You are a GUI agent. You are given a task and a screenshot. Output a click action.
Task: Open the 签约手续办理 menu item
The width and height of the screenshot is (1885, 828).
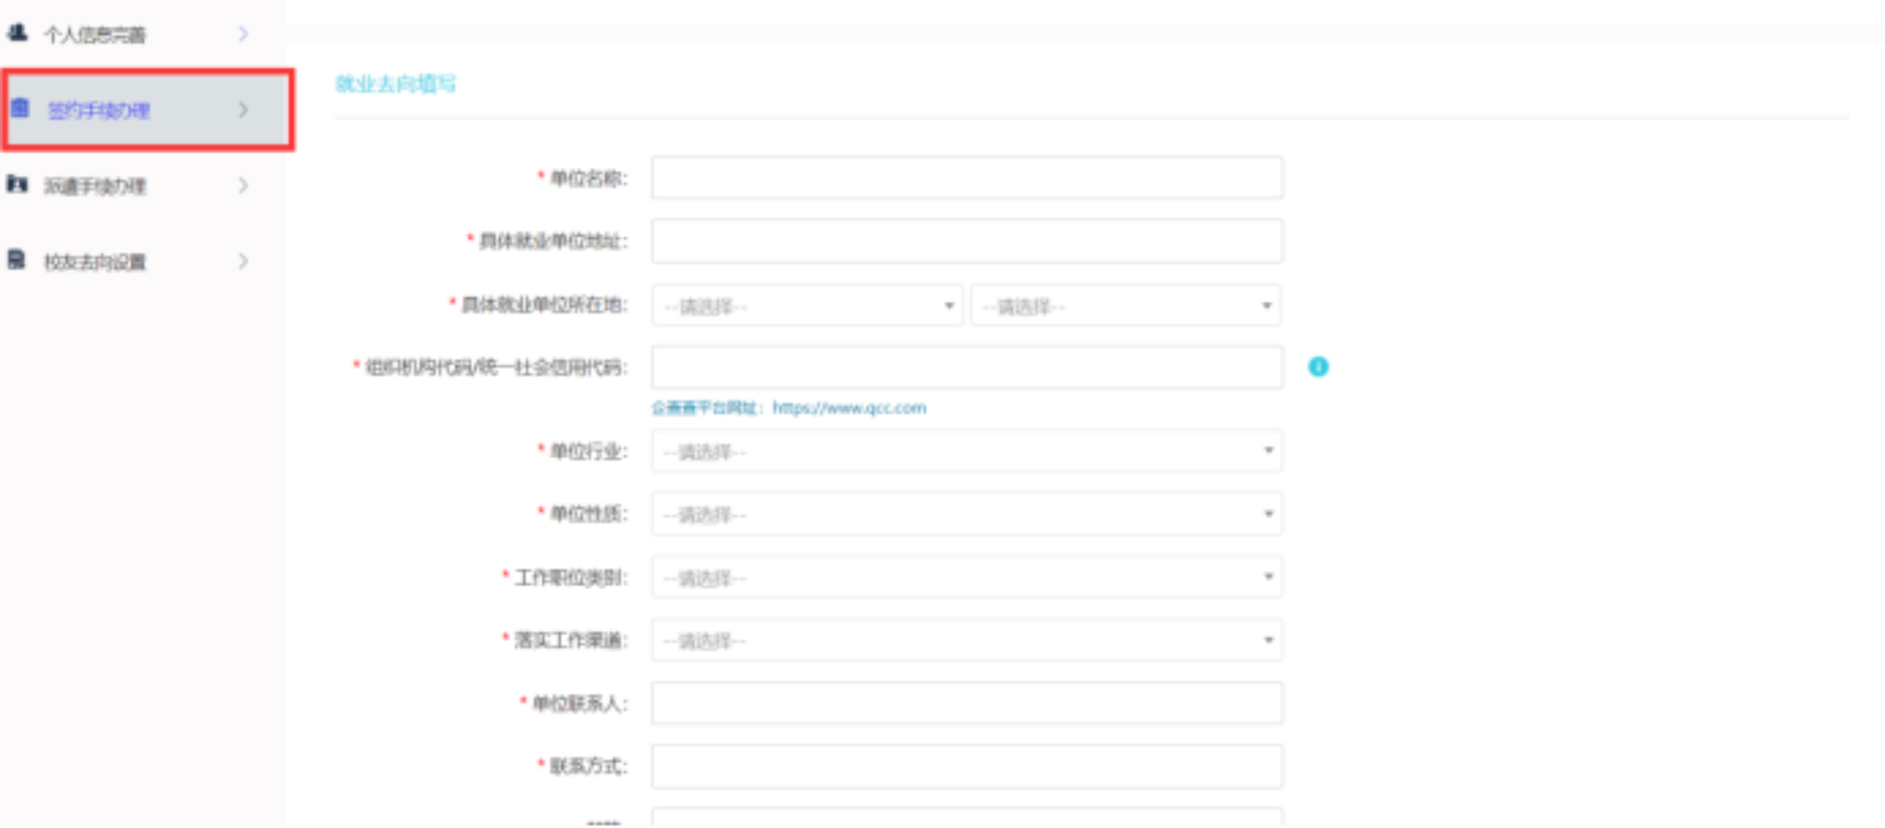[x=98, y=111]
